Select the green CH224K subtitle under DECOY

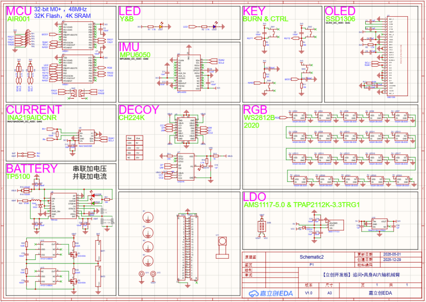132,117
